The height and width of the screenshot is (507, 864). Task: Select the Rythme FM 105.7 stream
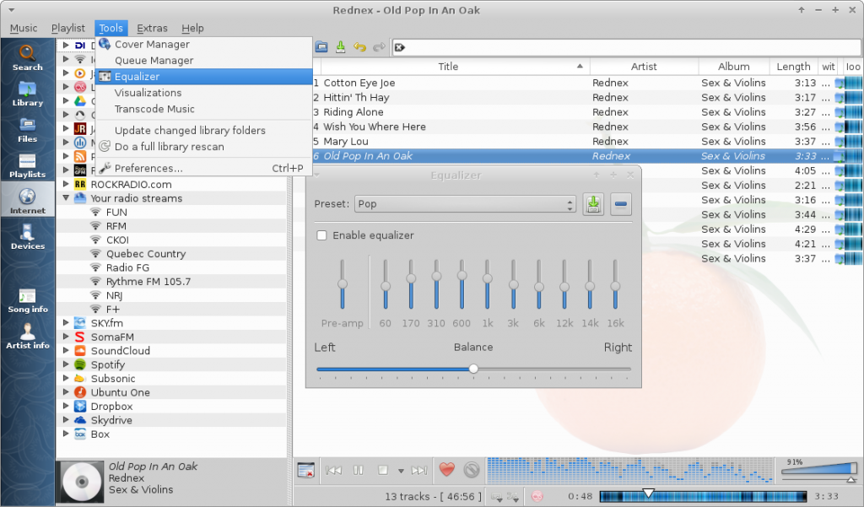pos(148,281)
